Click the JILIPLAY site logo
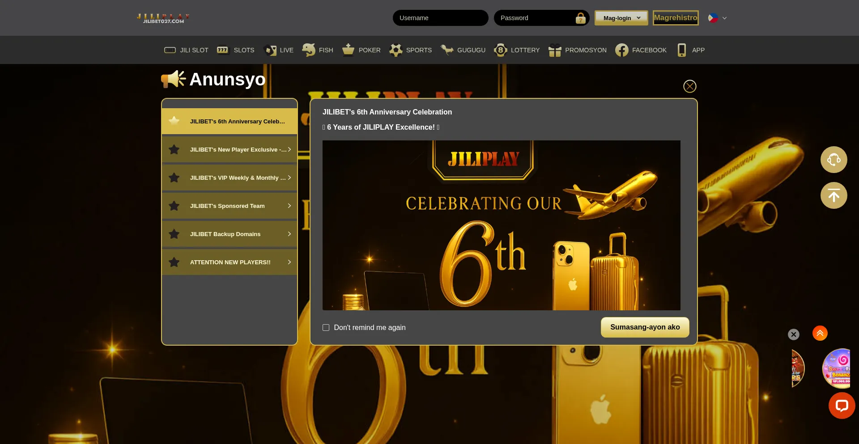 (x=163, y=18)
